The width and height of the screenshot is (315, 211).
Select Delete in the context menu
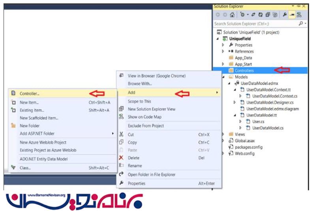click(133, 158)
